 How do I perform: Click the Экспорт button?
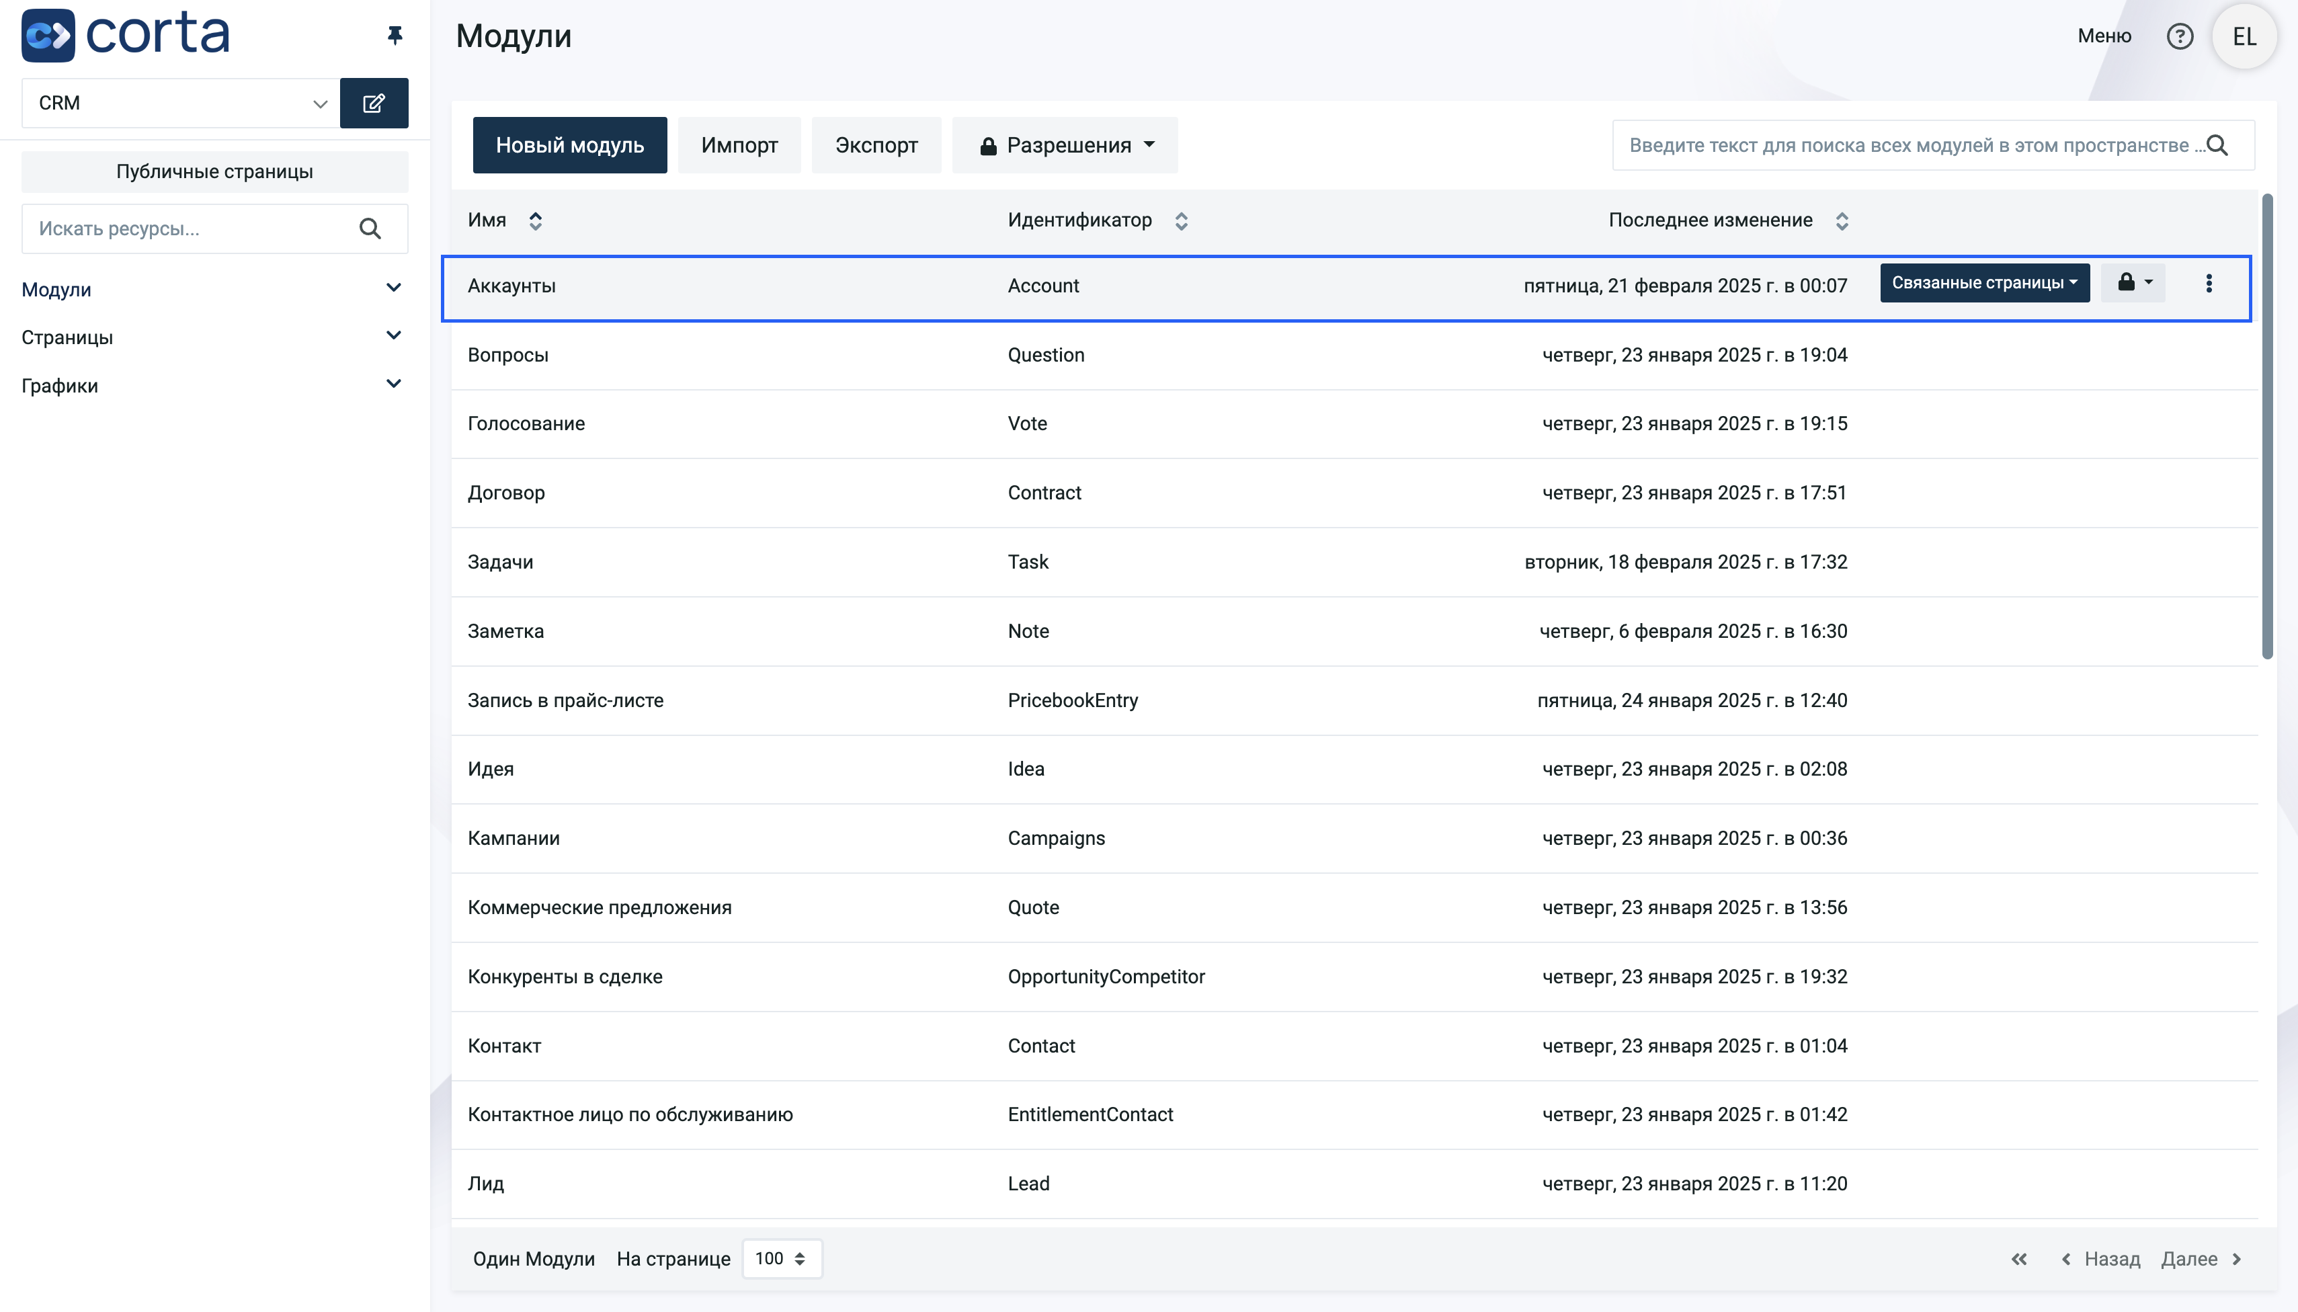pyautogui.click(x=876, y=145)
